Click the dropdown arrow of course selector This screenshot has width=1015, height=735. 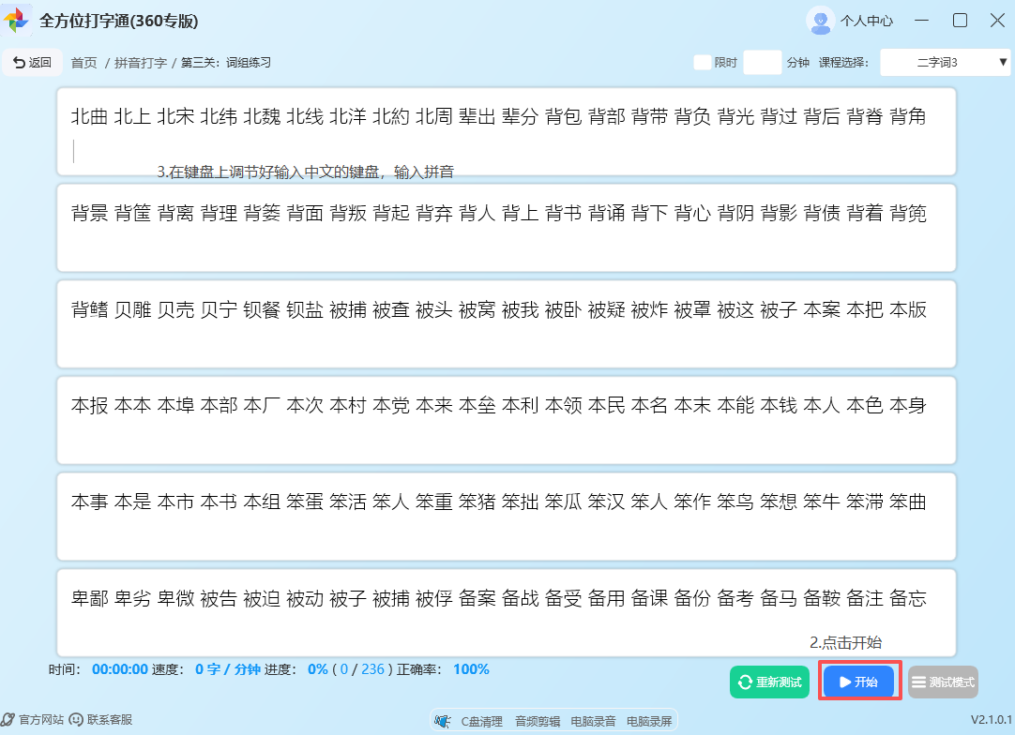pos(1003,63)
